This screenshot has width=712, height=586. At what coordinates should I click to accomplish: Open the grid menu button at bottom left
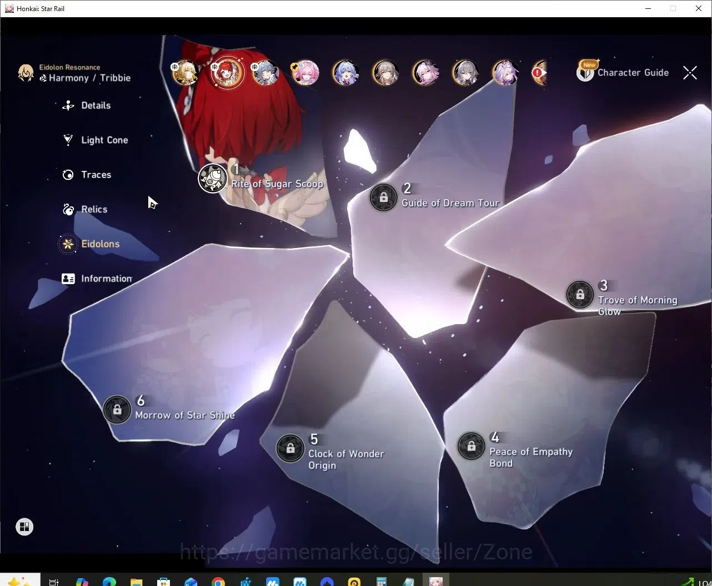coord(24,527)
